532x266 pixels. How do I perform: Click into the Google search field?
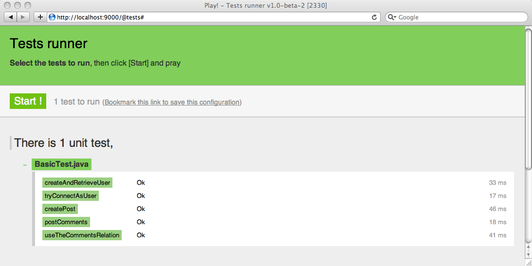pyautogui.click(x=460, y=18)
